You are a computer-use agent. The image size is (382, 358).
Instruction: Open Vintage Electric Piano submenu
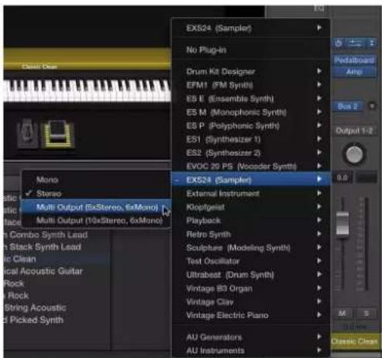coord(251,315)
